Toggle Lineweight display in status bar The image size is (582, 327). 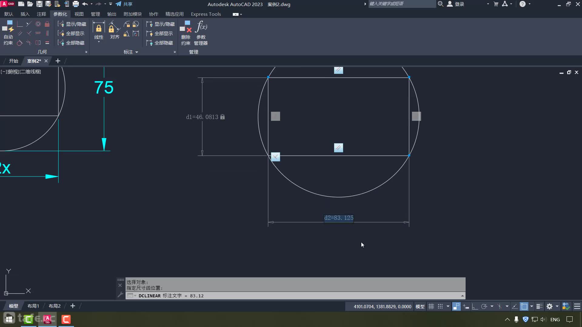pyautogui.click(x=539, y=306)
